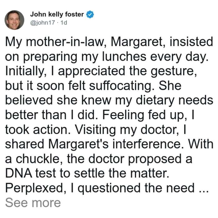
Task: Click the word 'questioned' near the end
Action: coord(109,188)
